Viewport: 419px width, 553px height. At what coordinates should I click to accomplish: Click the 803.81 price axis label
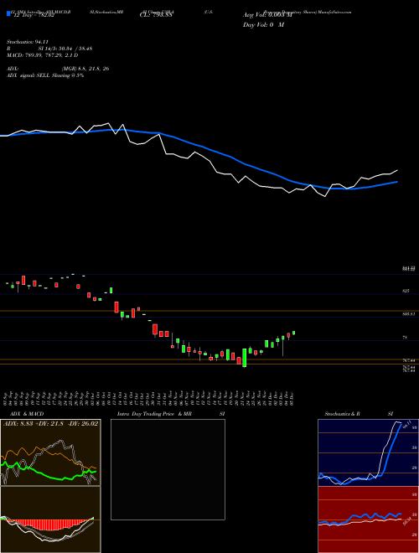point(408,314)
